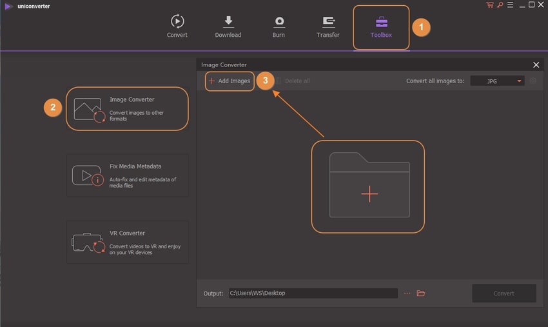
Task: Go to the Download section
Action: 228,26
